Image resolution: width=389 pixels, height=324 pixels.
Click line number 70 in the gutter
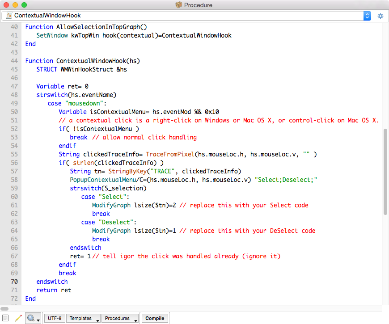(13, 282)
